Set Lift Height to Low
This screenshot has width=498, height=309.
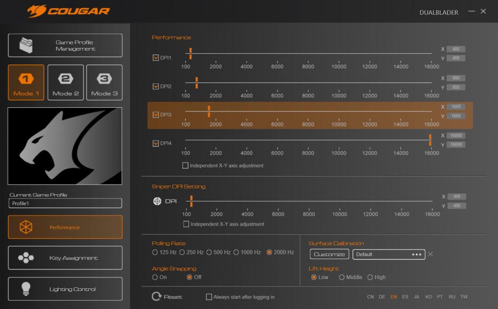[x=314, y=277]
